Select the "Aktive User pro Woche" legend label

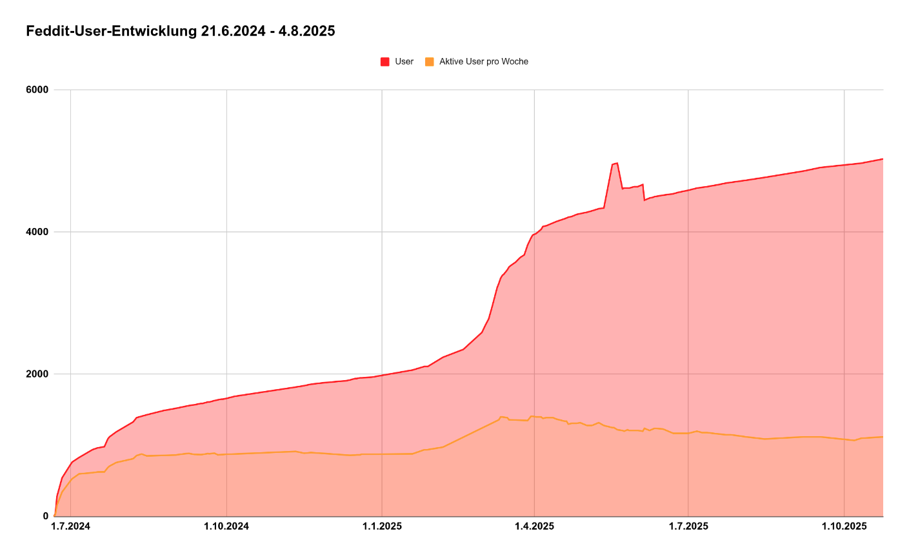[x=483, y=62]
